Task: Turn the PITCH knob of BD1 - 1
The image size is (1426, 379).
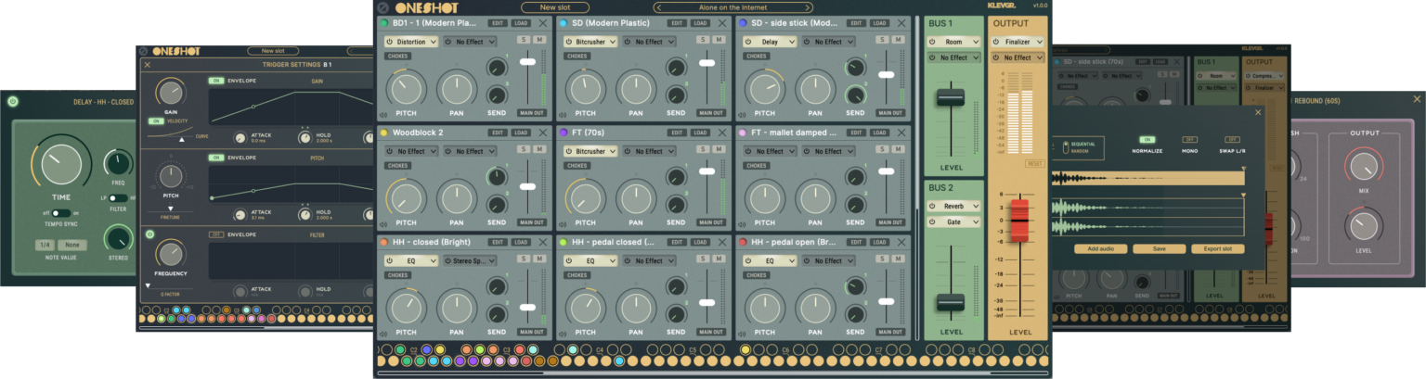Action: (405, 89)
